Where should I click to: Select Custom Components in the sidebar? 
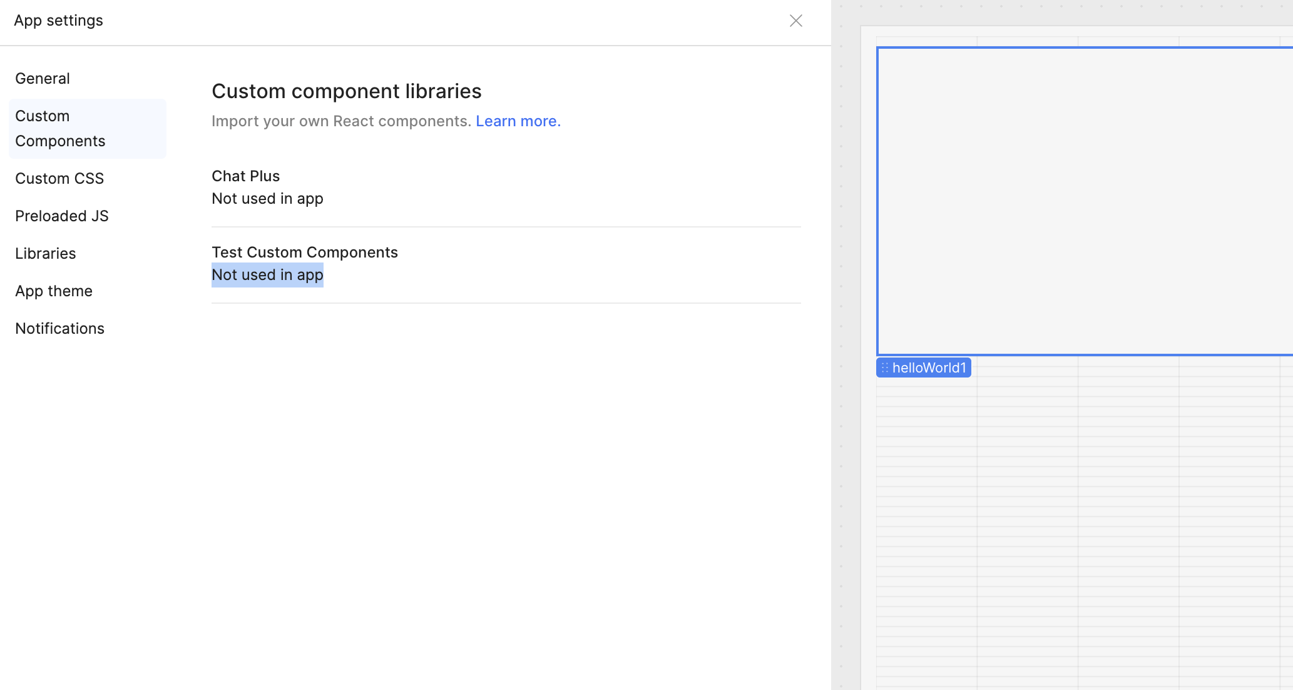point(60,129)
